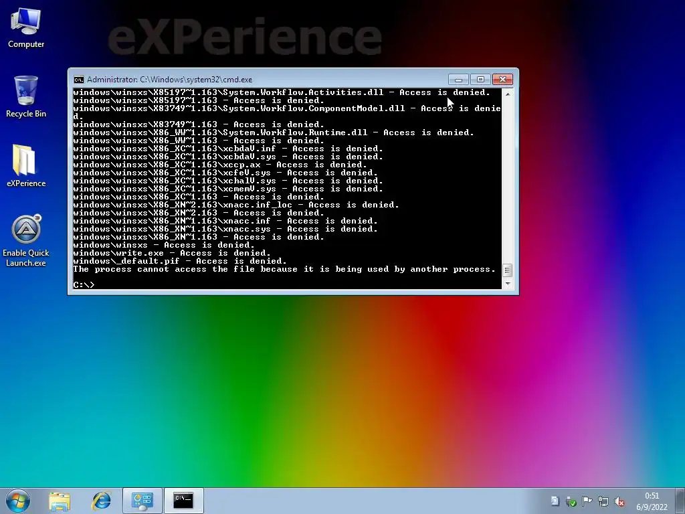Click the document tray icon

555,501
